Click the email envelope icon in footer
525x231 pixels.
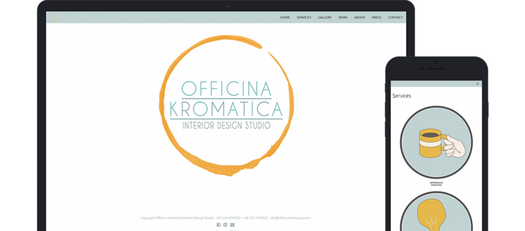pyautogui.click(x=232, y=225)
